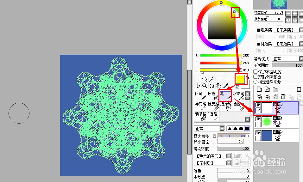303x182 pixels.
Task: Enable 剪贴图层蒙板 checkbox
Action: (255, 76)
